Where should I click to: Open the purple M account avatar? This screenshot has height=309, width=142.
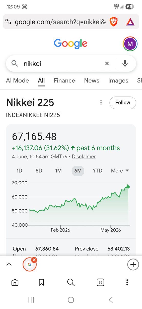[x=130, y=44]
